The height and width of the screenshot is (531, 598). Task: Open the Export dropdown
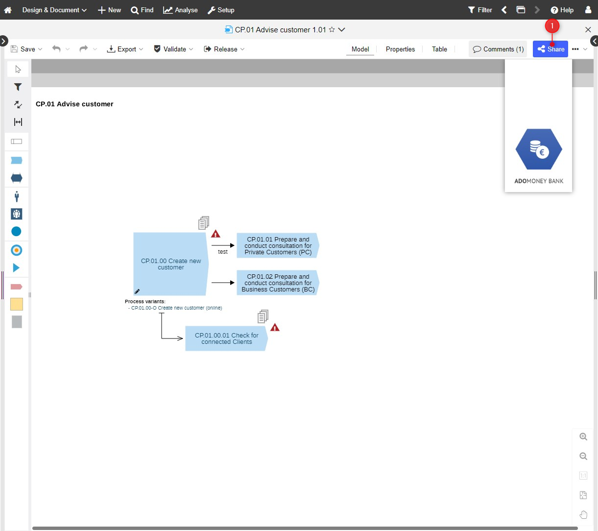(x=125, y=49)
